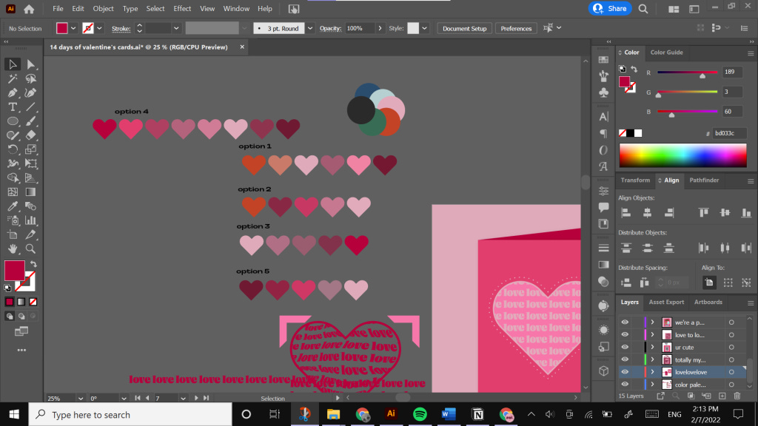The image size is (758, 426).
Task: Select the Selection tool arrow
Action: tap(13, 64)
